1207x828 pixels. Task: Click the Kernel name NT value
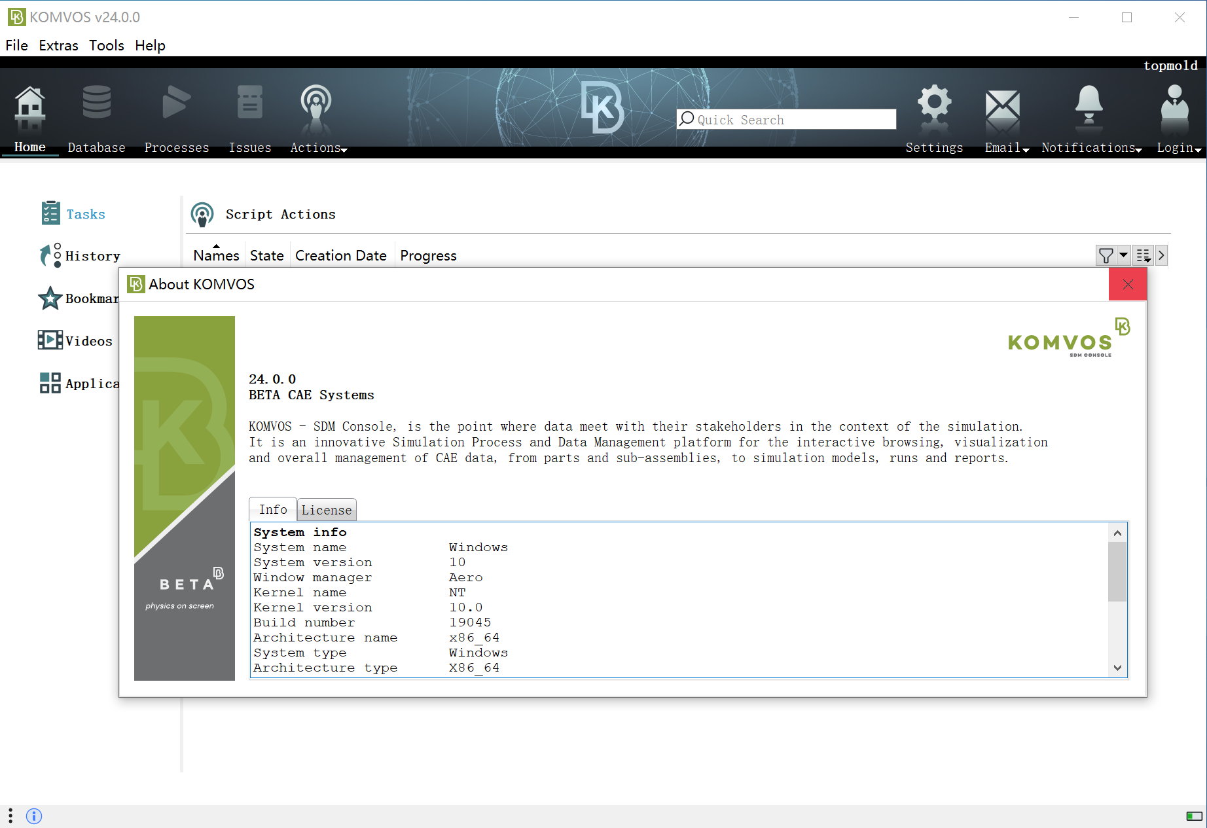click(x=457, y=592)
